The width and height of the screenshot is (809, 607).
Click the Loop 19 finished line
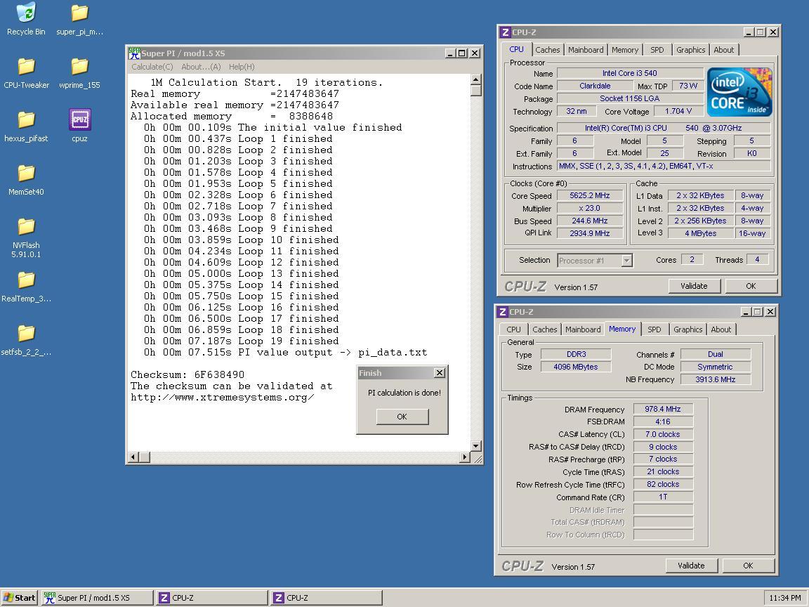click(242, 341)
